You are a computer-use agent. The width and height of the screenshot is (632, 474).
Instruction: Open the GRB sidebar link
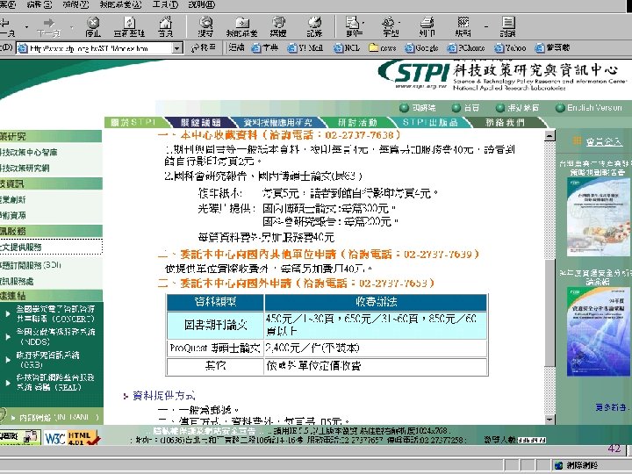47,360
